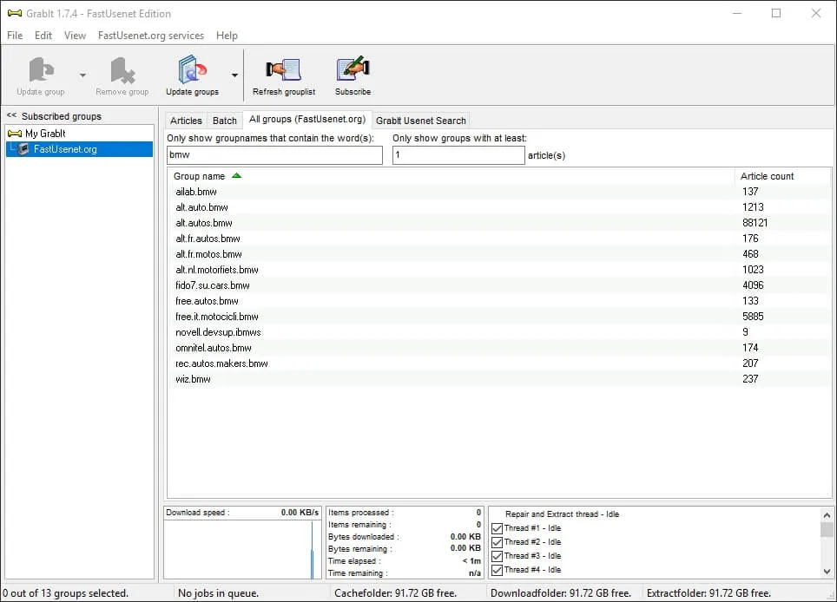
Task: Click the Update group toolbar icon
Action: [x=41, y=71]
